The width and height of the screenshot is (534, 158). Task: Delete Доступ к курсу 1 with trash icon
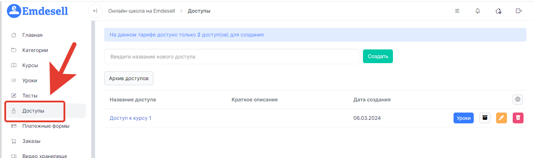point(518,118)
